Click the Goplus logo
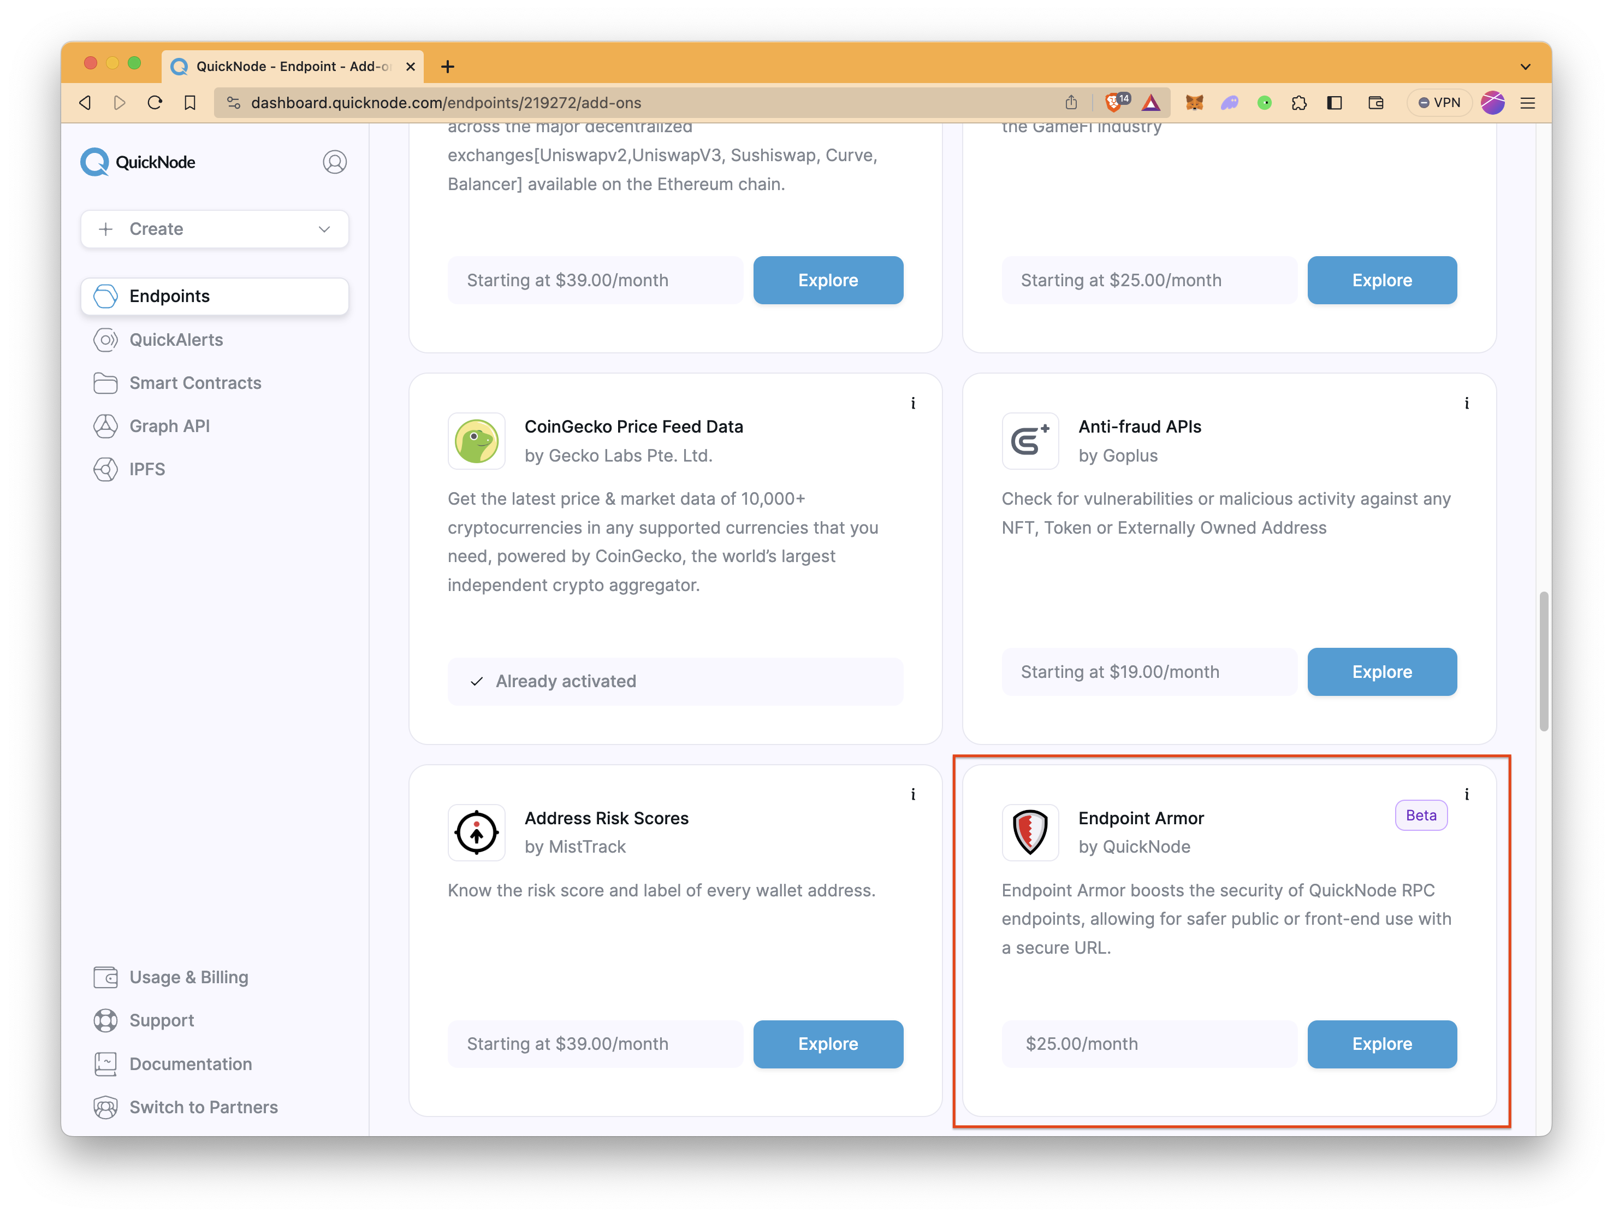 1030,441
